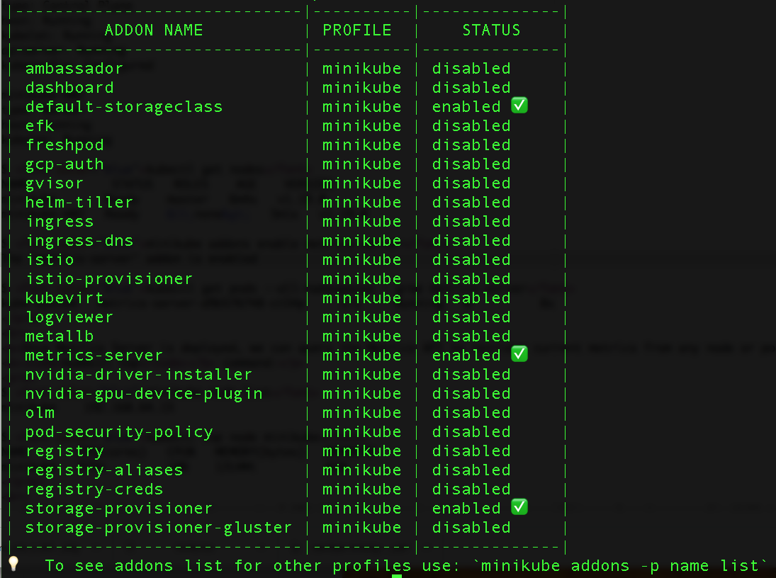Click 'disabled' status of olm
The height and width of the screenshot is (578, 776).
click(x=471, y=413)
